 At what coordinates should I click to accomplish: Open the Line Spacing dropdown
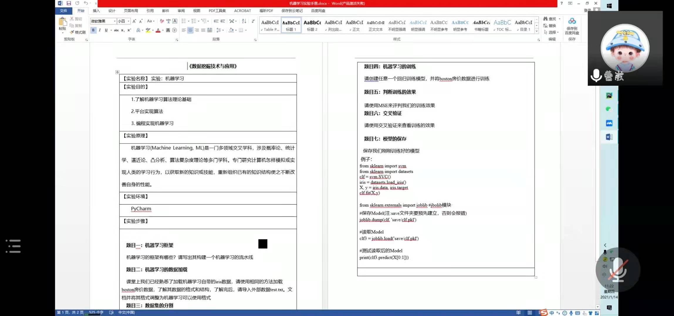(x=220, y=30)
